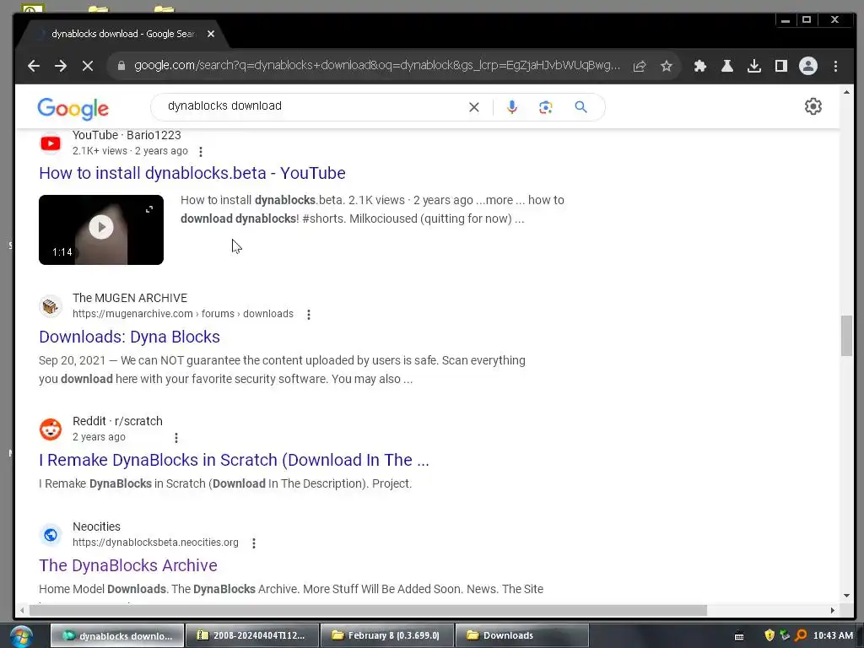Screen dimensions: 864x648
Task: Search by image with Google Lens
Action: point(546,107)
